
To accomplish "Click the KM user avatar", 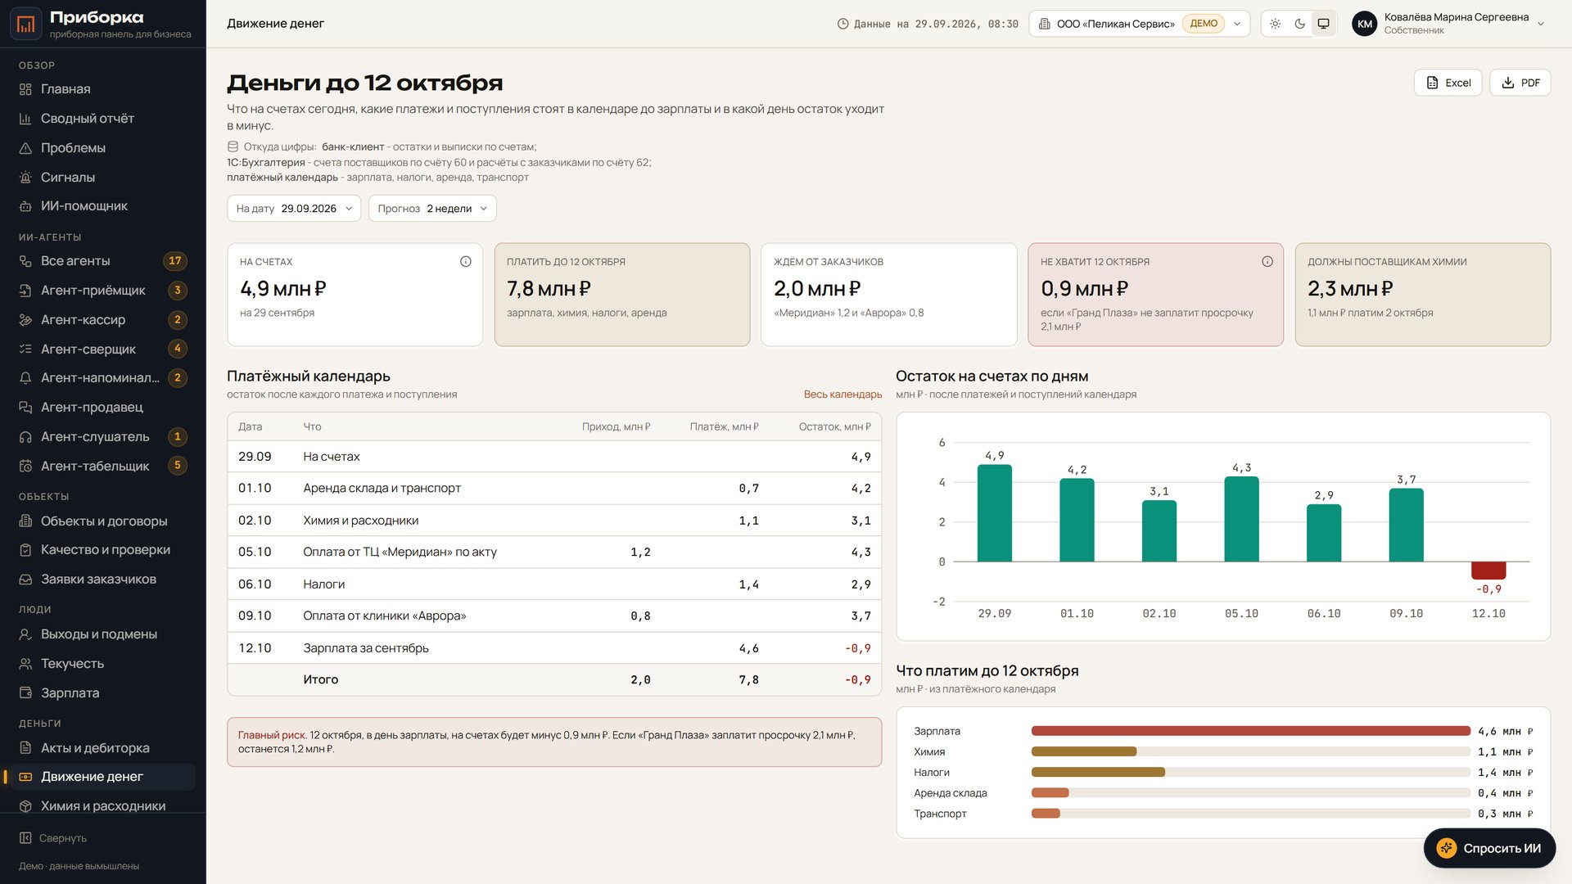I will tap(1365, 24).
